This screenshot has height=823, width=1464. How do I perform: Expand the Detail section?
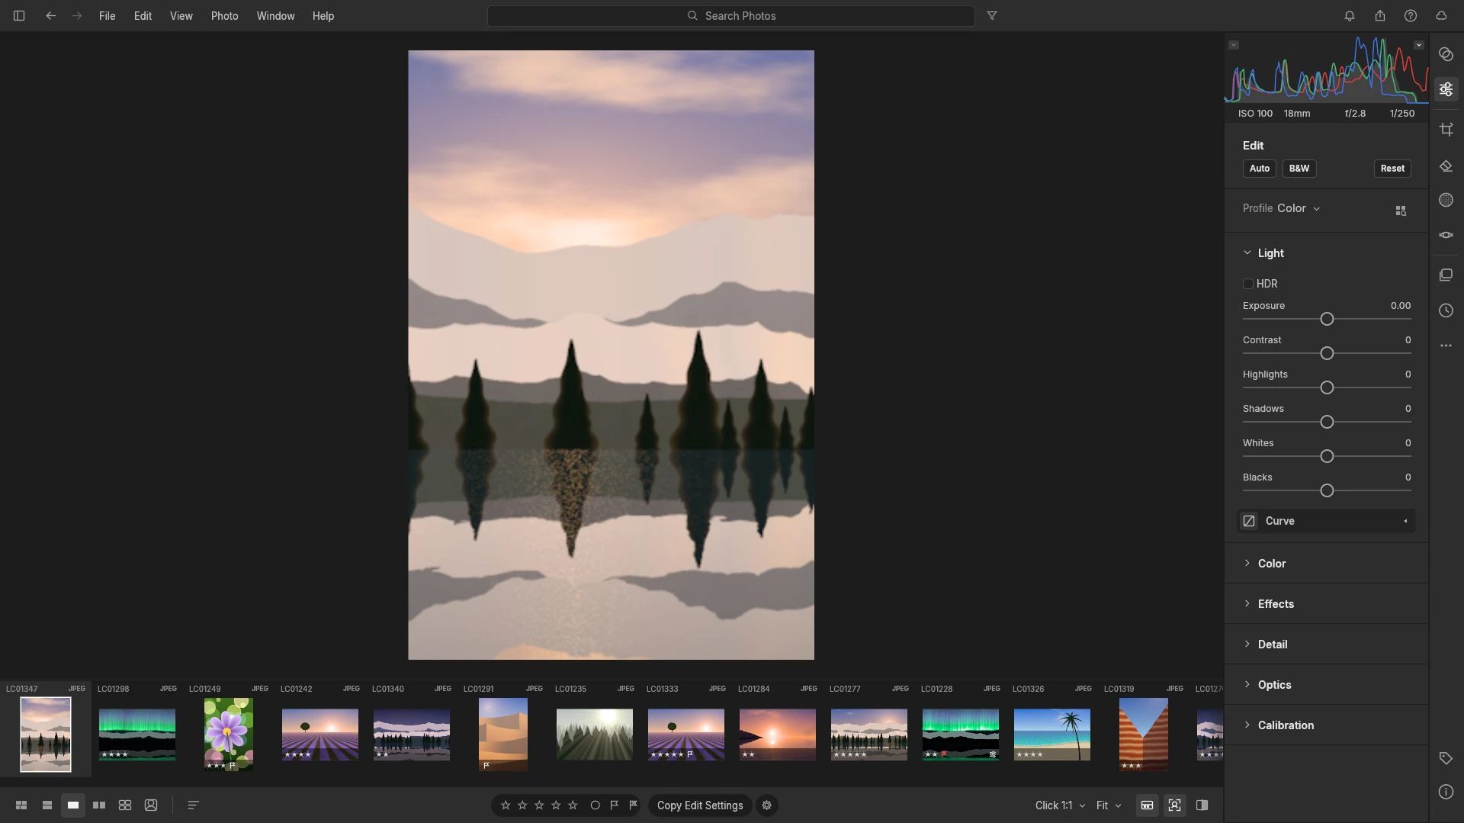click(1247, 644)
